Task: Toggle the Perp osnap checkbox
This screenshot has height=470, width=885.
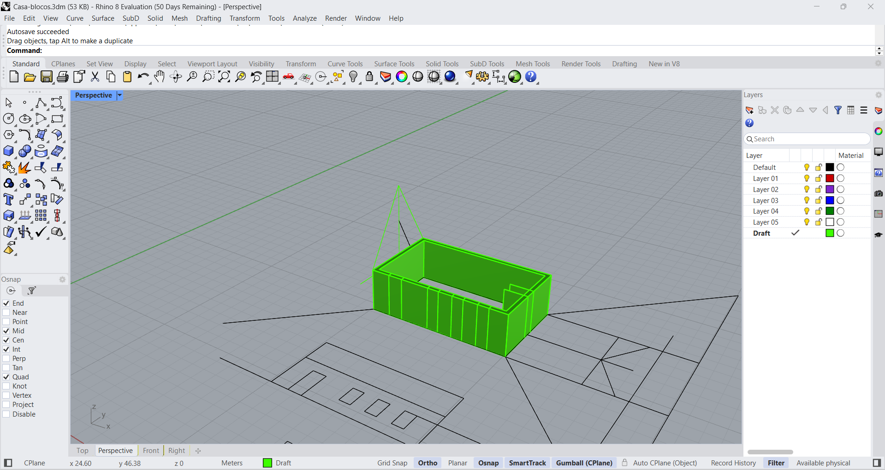Action: point(6,359)
